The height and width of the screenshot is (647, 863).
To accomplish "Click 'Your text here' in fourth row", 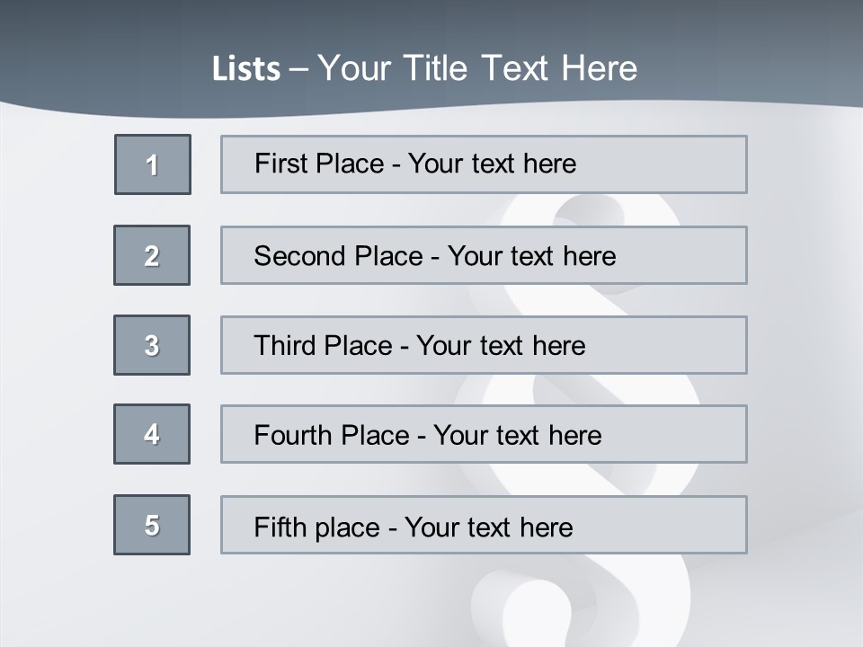I will coord(517,436).
